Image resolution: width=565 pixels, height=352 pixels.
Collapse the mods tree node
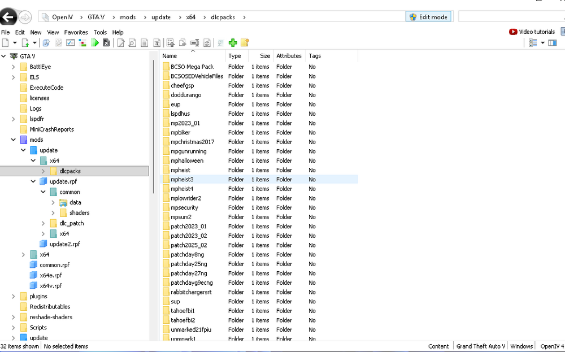pos(14,140)
